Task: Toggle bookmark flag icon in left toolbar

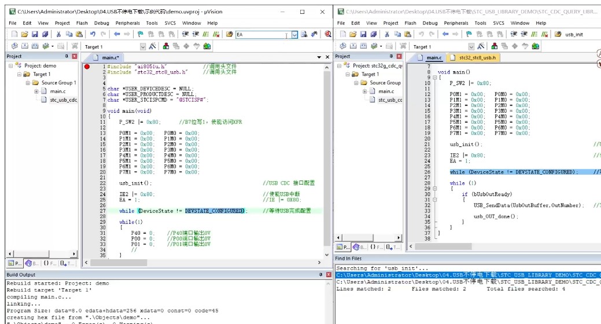Action: pyautogui.click(x=141, y=34)
